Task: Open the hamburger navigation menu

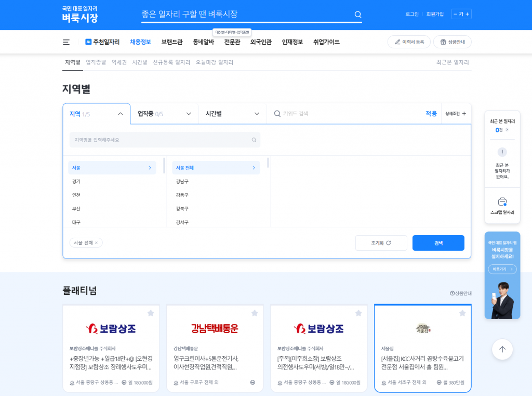Action: (x=65, y=42)
